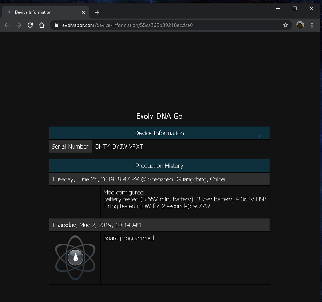
Task: Focus the evolvapor.com address bar
Action: pyautogui.click(x=164, y=25)
